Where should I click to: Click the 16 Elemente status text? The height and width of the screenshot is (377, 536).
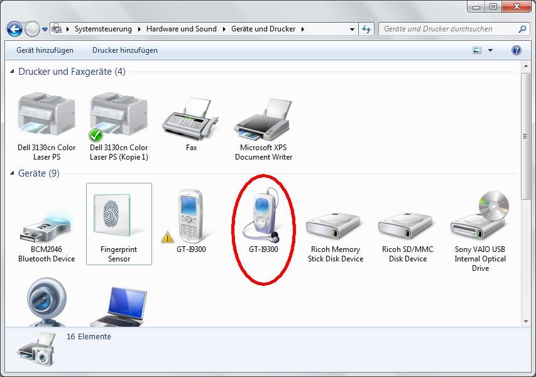89,337
